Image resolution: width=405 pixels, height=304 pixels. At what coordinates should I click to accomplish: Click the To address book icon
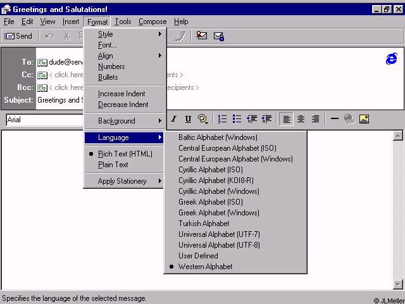tap(42, 62)
